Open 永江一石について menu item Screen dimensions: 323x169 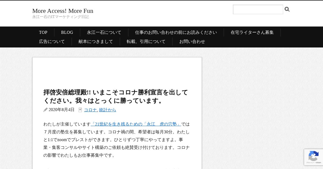pos(104,32)
